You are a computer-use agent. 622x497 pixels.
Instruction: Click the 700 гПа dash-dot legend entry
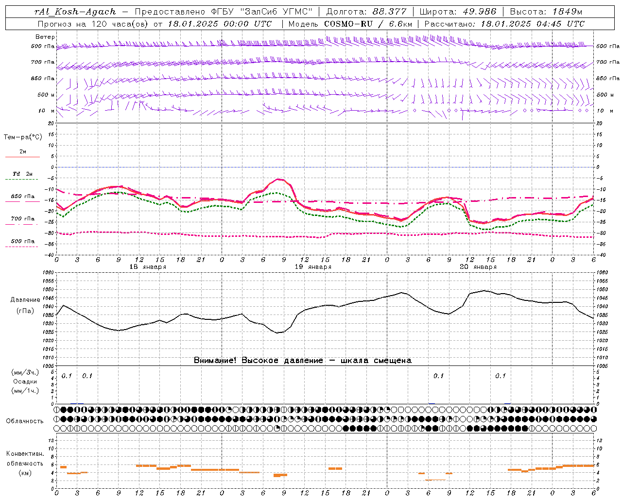click(23, 220)
